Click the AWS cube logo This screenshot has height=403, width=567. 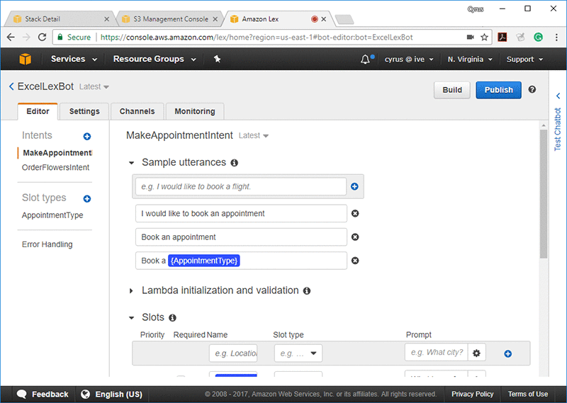point(26,59)
